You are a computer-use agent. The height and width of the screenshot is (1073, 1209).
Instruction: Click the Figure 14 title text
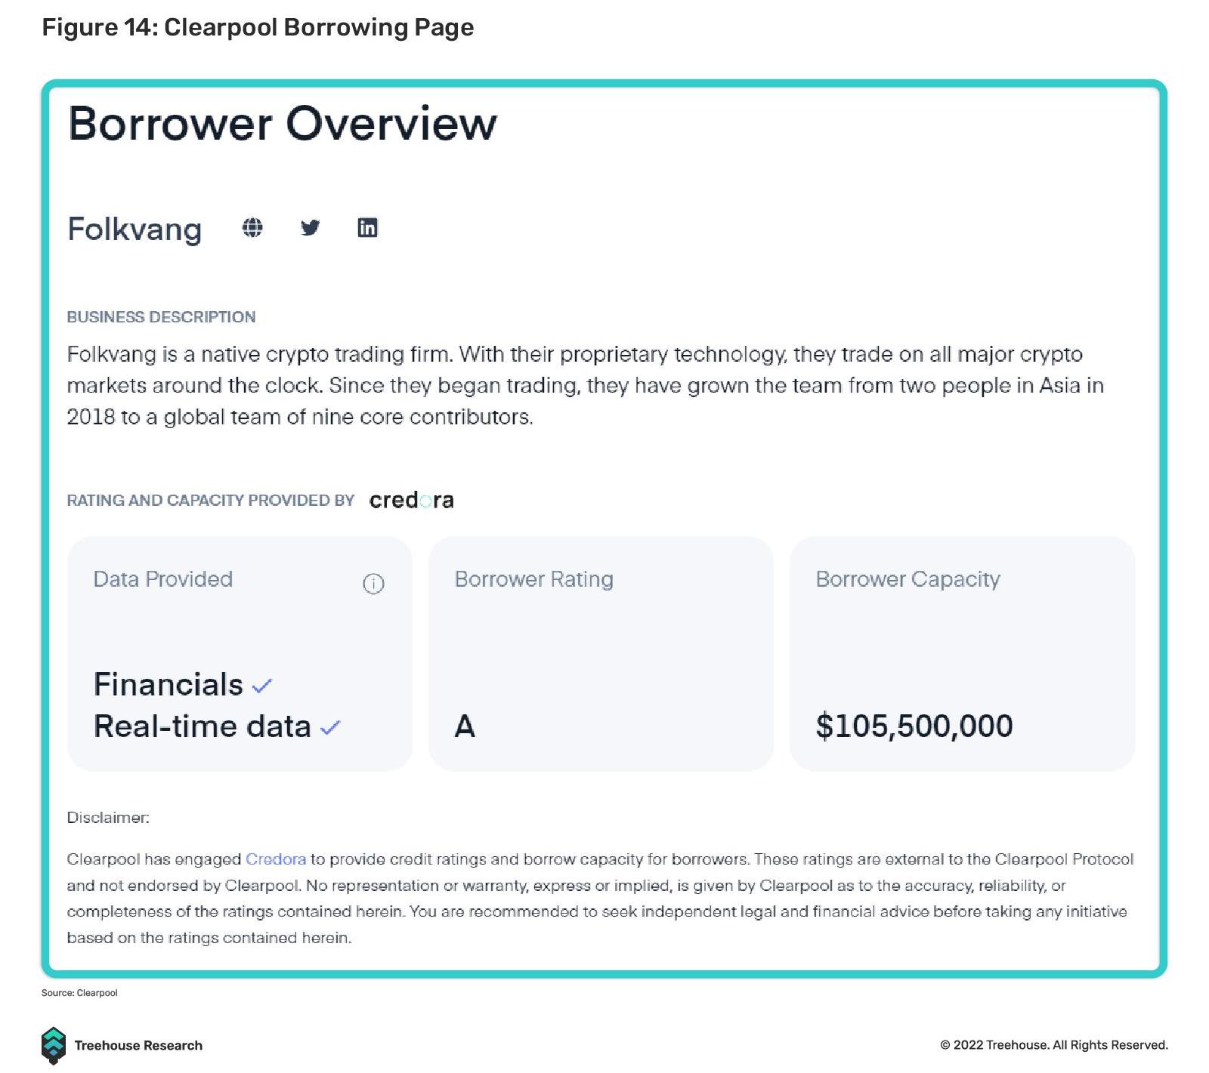tap(258, 27)
